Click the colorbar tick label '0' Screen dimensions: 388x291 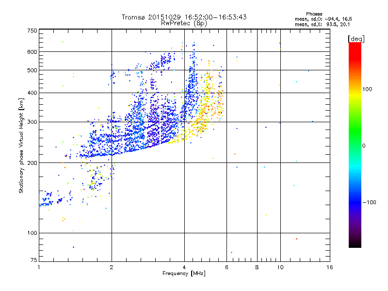(x=363, y=146)
